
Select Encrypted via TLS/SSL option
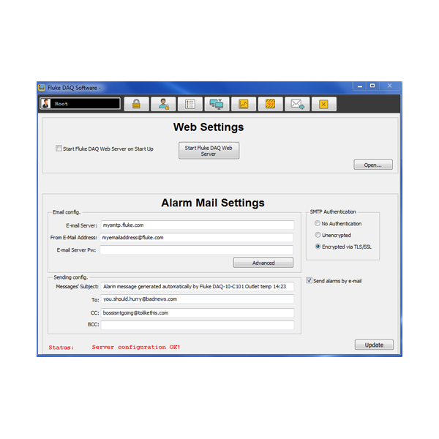(x=318, y=247)
